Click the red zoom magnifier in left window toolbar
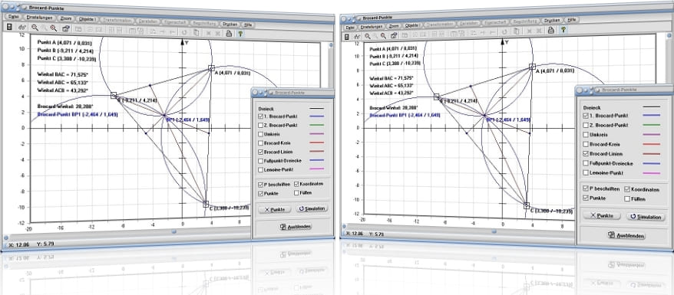 53,28
